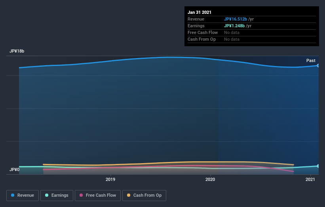Toggle the Earnings series legend button

click(x=57, y=196)
